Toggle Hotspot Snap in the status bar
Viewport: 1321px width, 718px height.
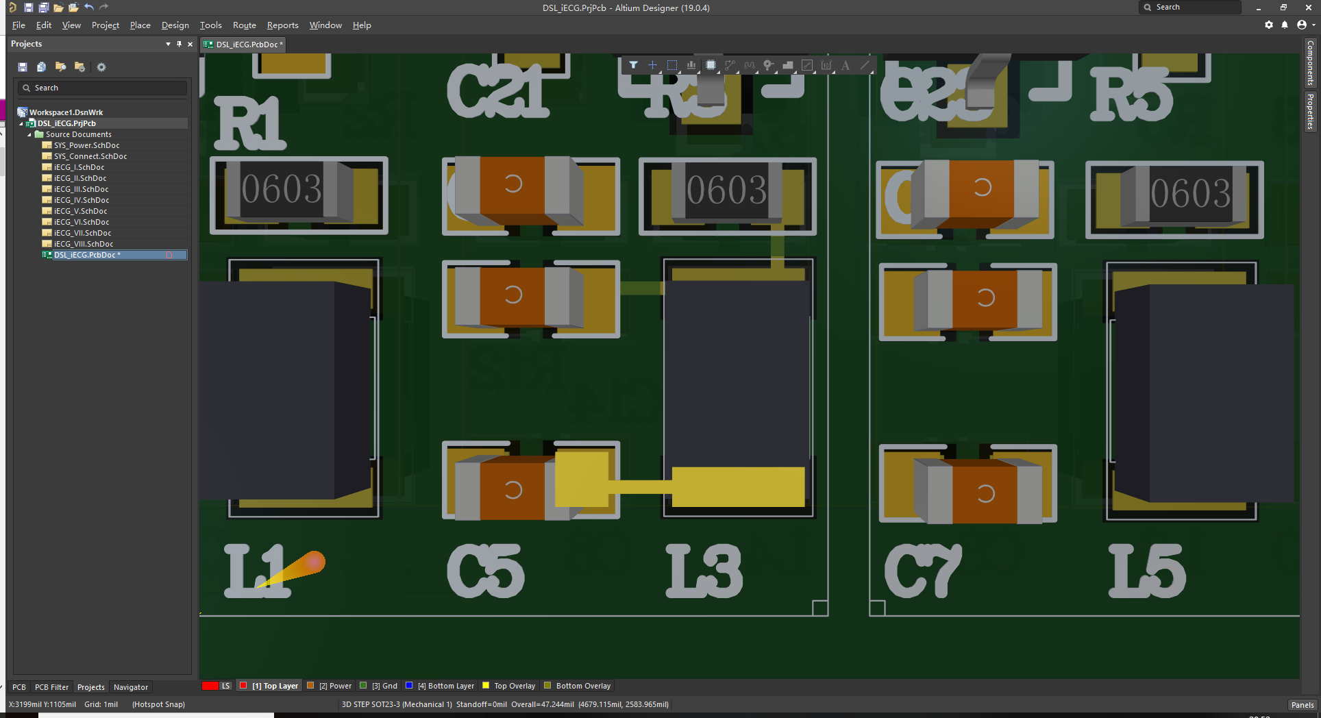(x=158, y=704)
